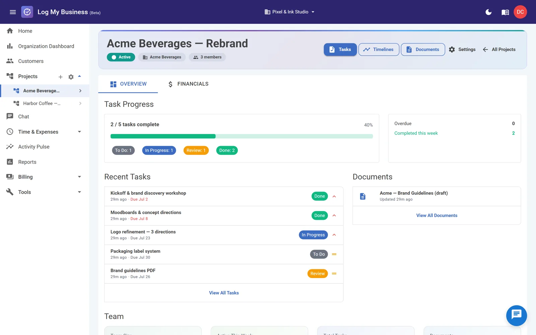Open Moodboards & concept directions task
Viewport: 536px width, 335px height.
tap(224, 216)
